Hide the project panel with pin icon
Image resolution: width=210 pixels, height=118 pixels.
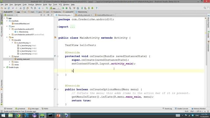52,15
